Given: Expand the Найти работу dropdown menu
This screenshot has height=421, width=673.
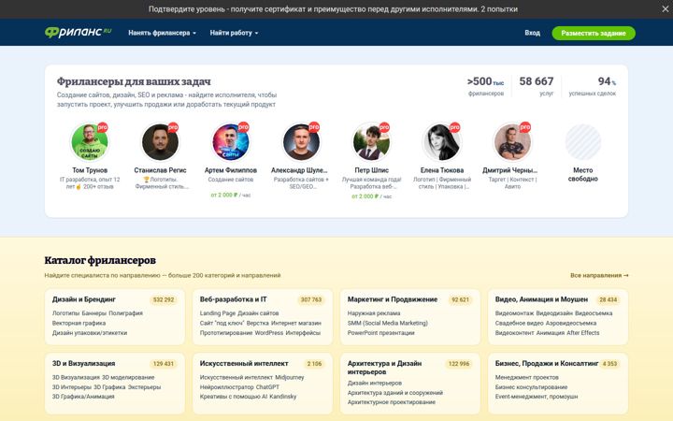Looking at the screenshot, I should click(234, 33).
